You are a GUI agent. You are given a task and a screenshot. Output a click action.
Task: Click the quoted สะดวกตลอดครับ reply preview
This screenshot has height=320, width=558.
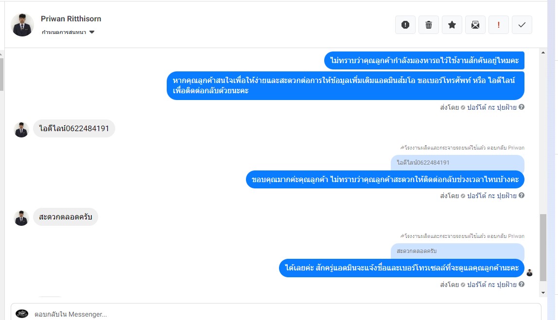tap(457, 251)
